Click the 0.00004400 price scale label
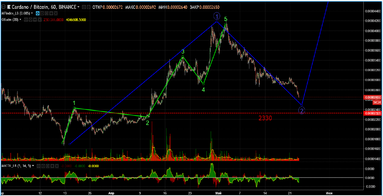The image size is (383, 196). pyautogui.click(x=373, y=11)
